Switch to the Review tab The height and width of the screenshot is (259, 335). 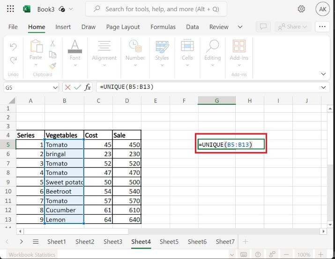click(219, 27)
